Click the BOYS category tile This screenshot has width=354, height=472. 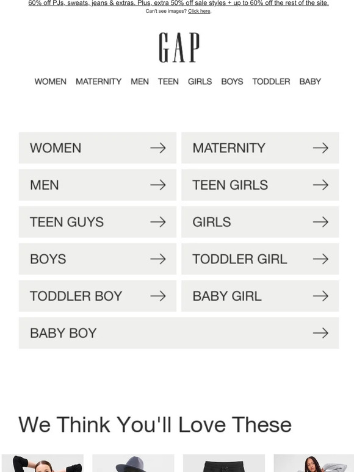point(98,259)
